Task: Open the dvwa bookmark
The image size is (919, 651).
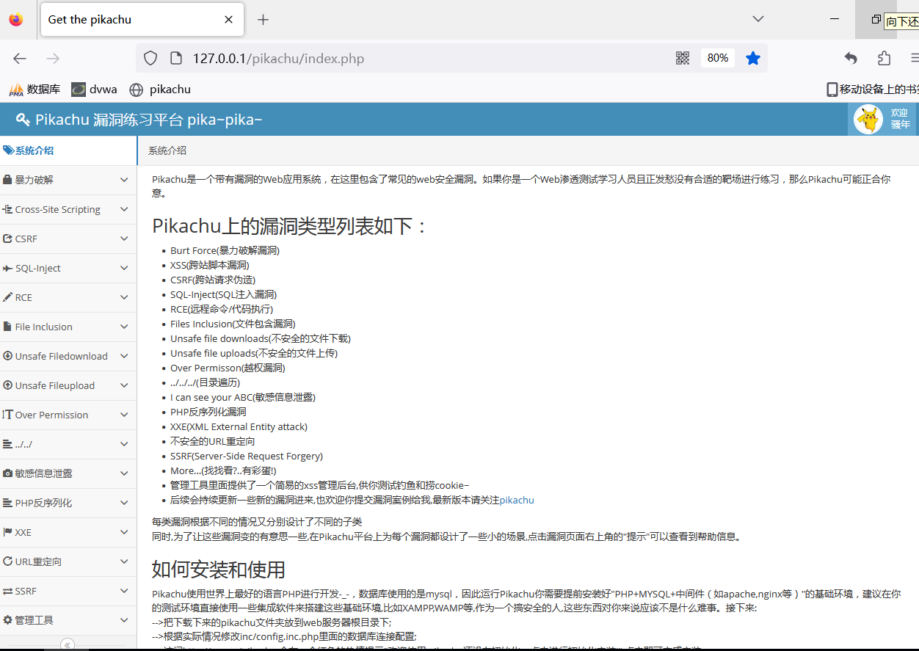Action: [x=94, y=90]
